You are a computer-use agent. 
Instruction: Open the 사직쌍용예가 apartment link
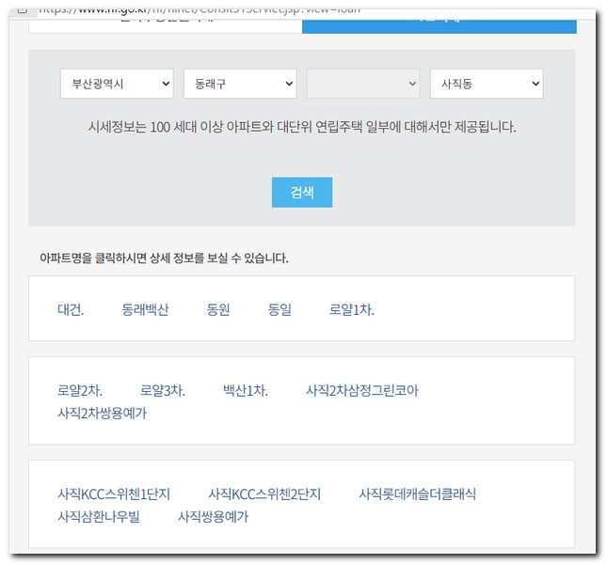[213, 516]
